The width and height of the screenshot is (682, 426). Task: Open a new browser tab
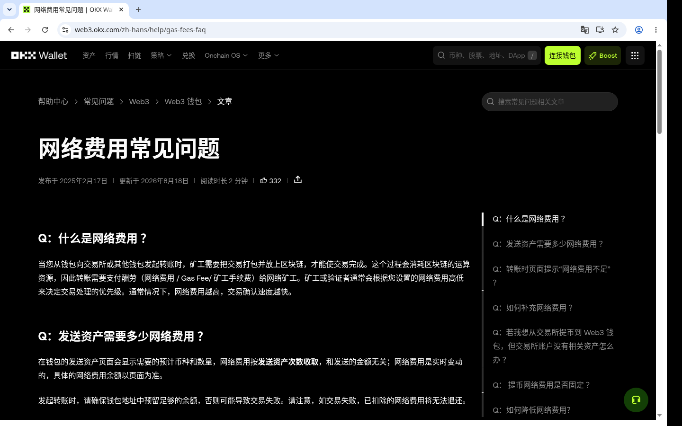[x=138, y=9]
